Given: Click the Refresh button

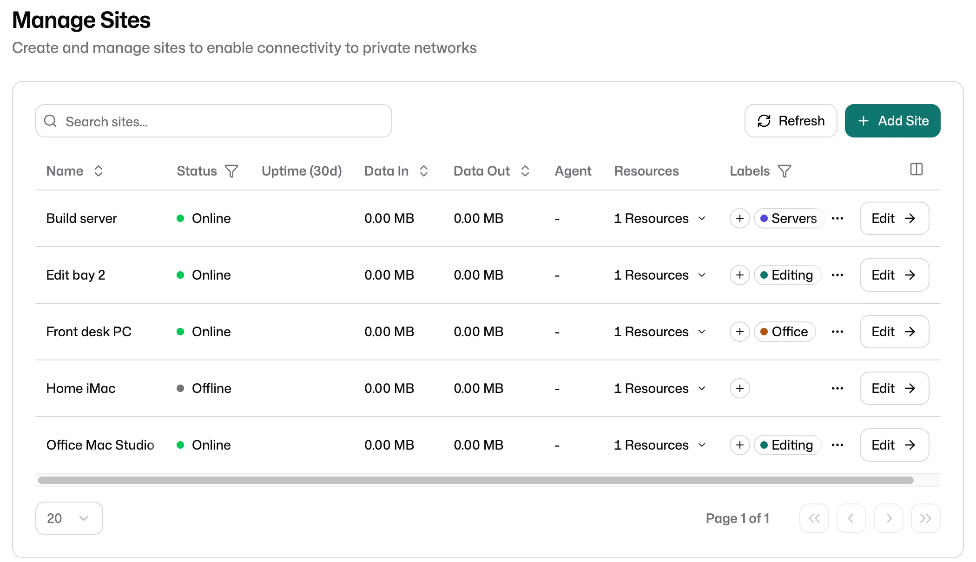Looking at the screenshot, I should point(791,121).
